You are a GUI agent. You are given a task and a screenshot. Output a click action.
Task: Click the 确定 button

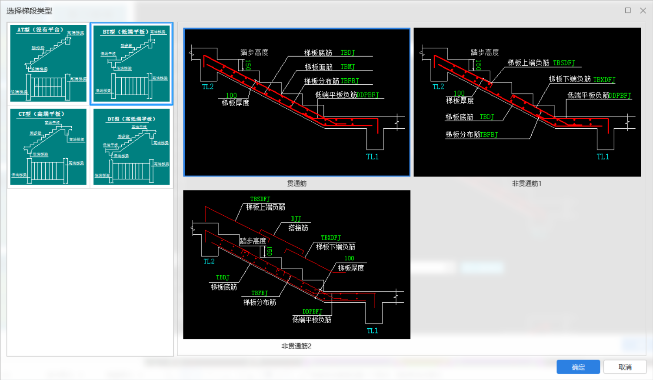578,367
